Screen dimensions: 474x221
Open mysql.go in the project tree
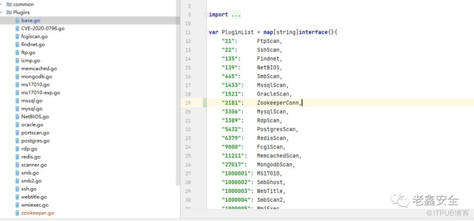click(31, 109)
